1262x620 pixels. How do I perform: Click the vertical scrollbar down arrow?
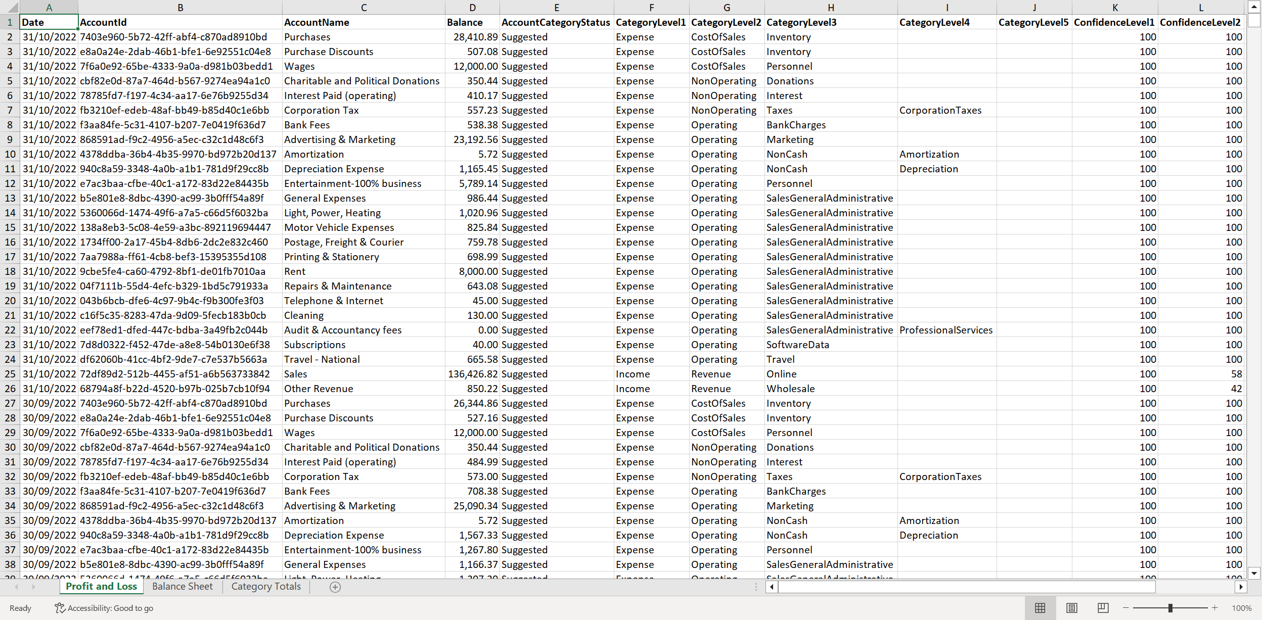click(1254, 573)
